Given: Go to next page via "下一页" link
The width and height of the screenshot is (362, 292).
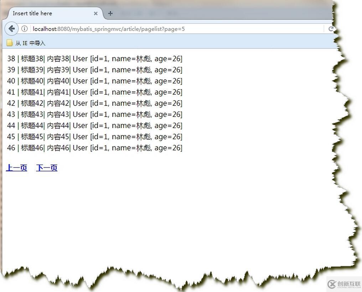Looking at the screenshot, I should click(47, 168).
